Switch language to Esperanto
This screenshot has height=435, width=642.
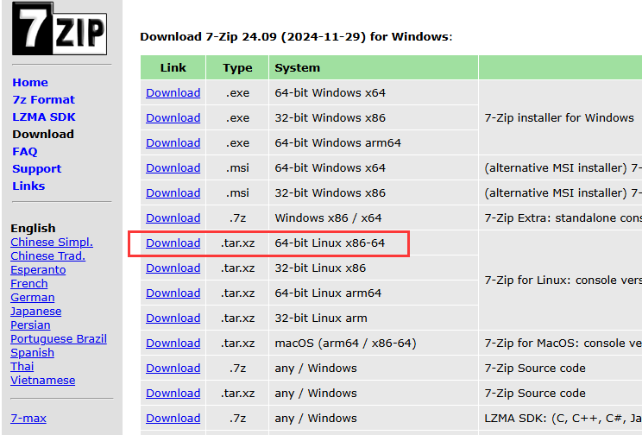[x=38, y=270]
